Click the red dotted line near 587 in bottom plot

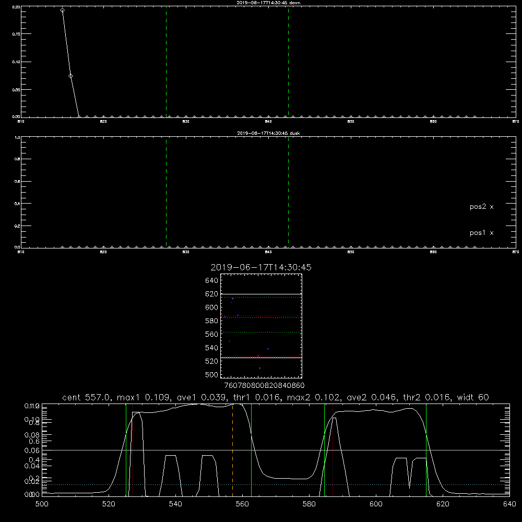[x=333, y=450]
